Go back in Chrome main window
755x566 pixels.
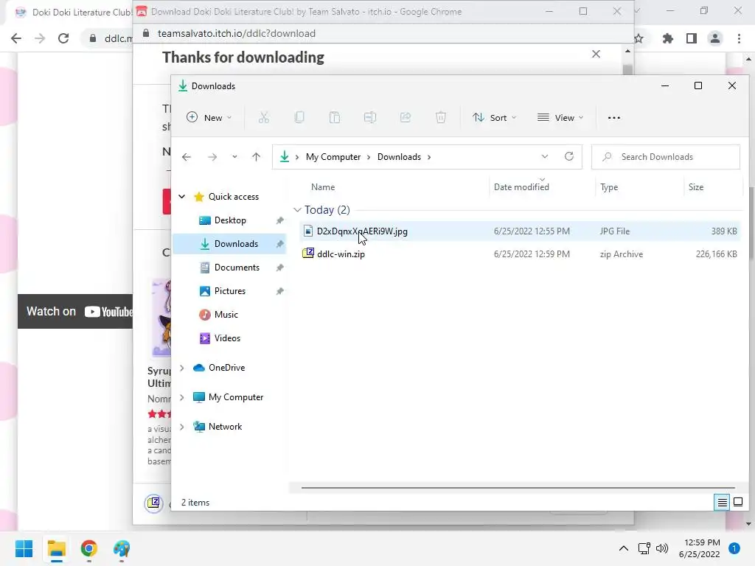[16, 38]
